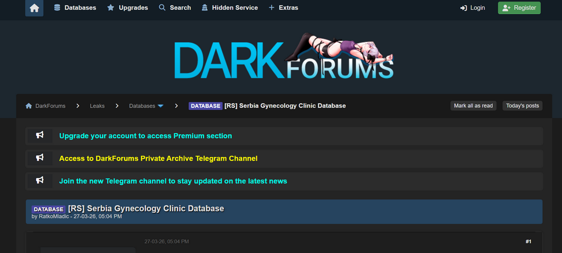Go to Databases breadcrumb link

(142, 106)
